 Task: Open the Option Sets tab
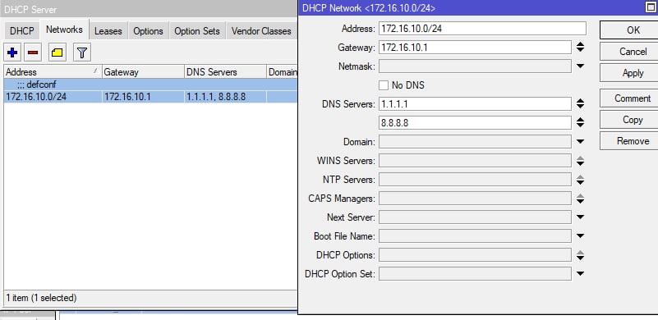[x=197, y=31]
